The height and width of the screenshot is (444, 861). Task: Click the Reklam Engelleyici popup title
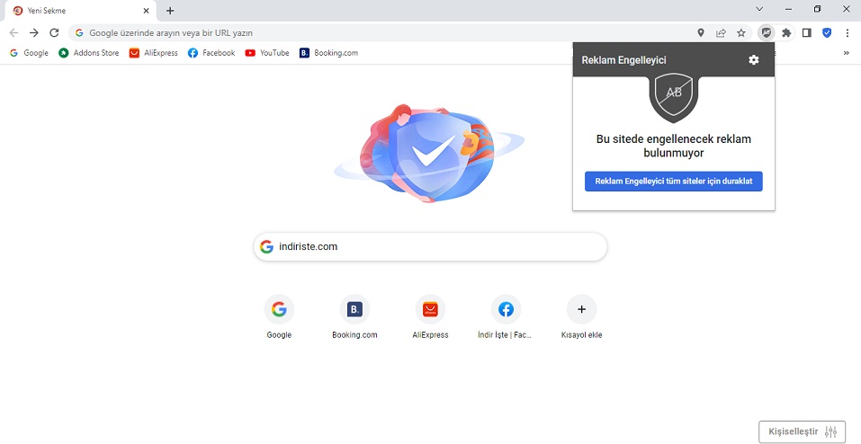coord(623,60)
